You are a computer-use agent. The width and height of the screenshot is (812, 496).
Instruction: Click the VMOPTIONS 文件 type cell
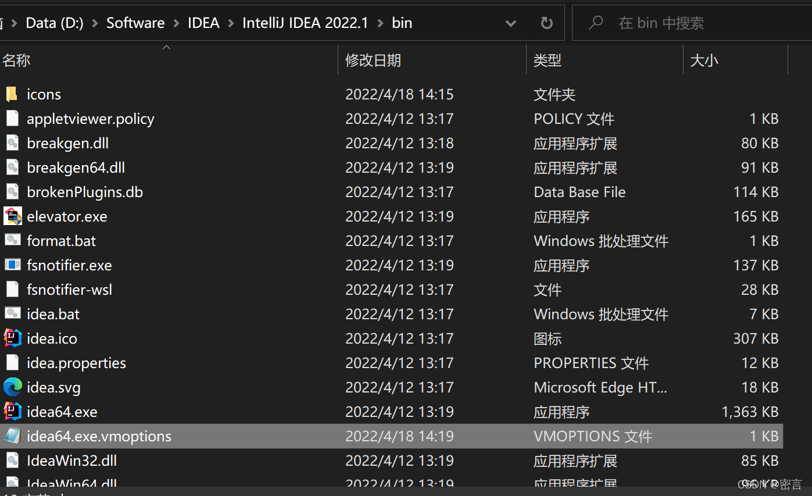pyautogui.click(x=593, y=436)
